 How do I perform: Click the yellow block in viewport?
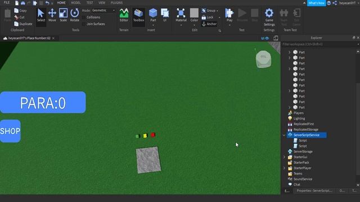coord(145,136)
